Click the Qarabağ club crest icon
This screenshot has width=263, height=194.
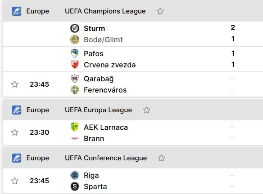point(75,79)
